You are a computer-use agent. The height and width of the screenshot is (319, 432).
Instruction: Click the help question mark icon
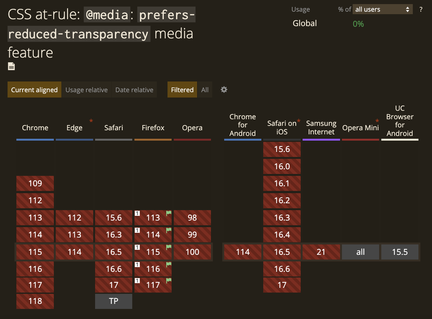coord(421,9)
